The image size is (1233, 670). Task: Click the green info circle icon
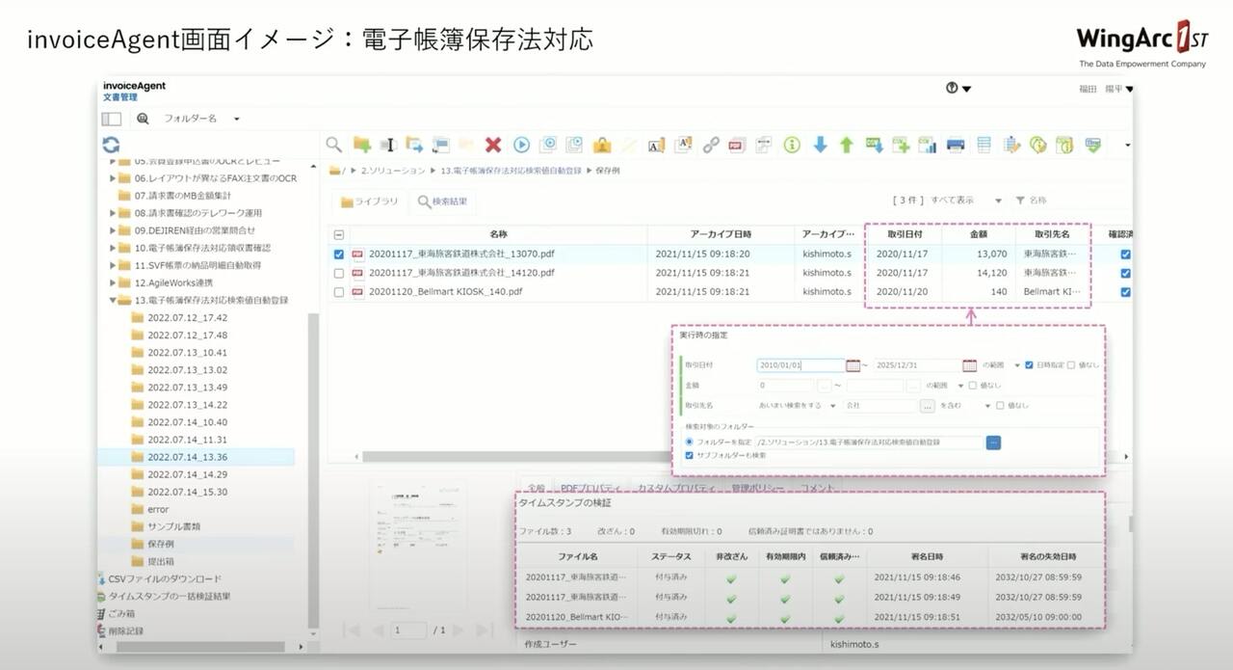[x=792, y=145]
